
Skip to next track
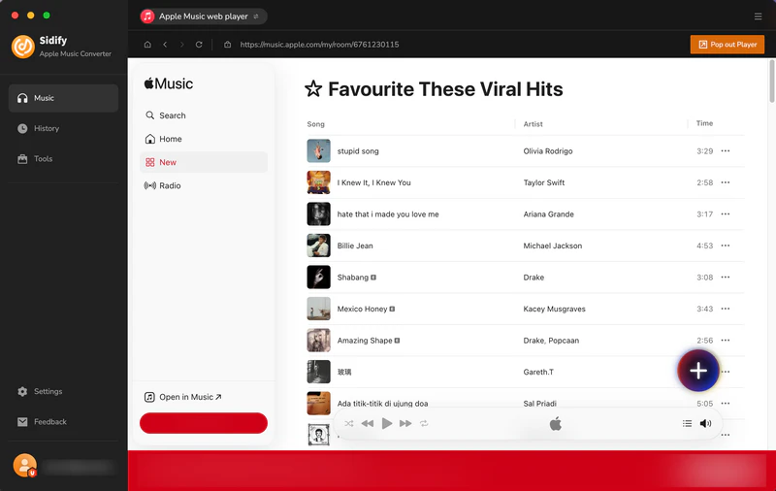point(405,424)
